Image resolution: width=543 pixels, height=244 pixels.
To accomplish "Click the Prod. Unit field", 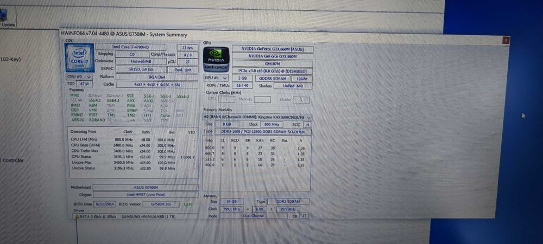I will pyautogui.click(x=183, y=70).
